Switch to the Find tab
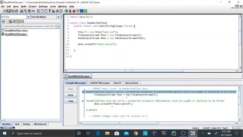This screenshot has height=137, width=243. pos(17,124)
